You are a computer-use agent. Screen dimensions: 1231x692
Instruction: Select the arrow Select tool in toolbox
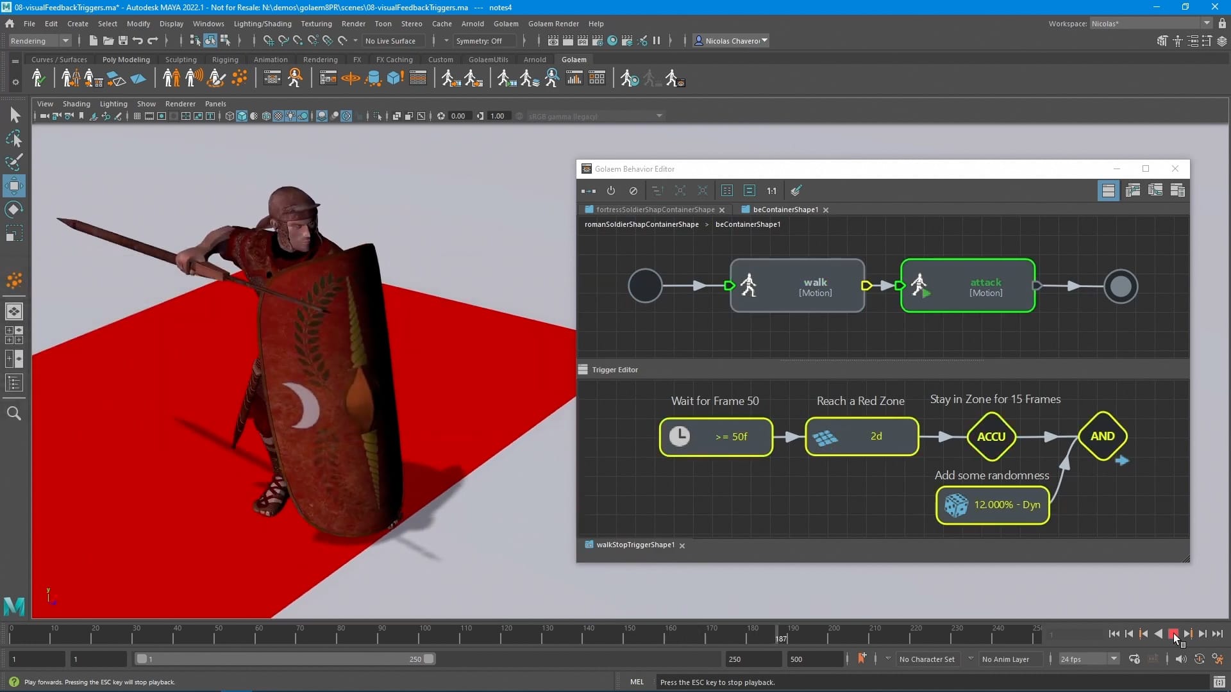14,115
